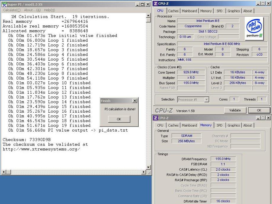Click the upper CPU-Z window Z icon
The image size is (272, 204).
click(156, 4)
